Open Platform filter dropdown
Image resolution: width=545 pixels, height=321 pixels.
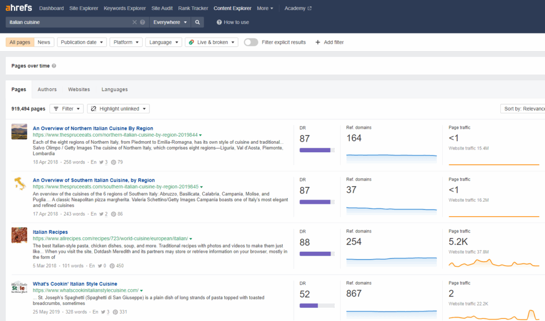tap(126, 42)
